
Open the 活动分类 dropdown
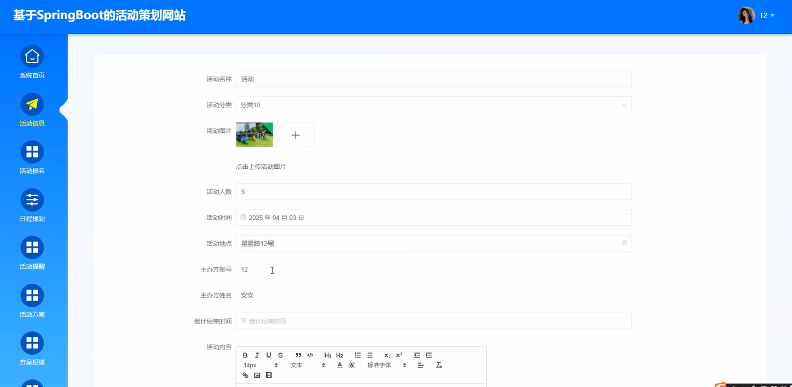(433, 104)
